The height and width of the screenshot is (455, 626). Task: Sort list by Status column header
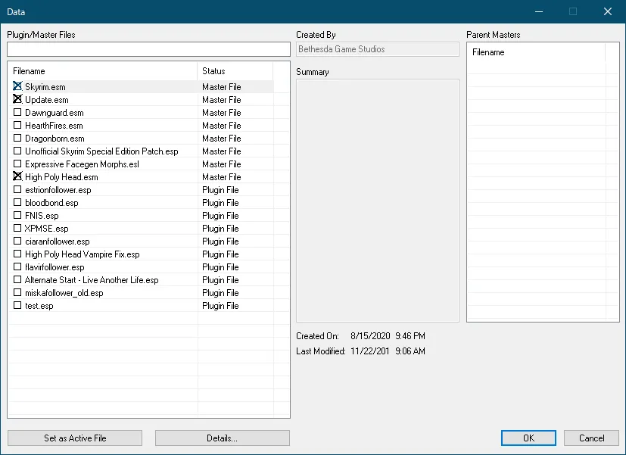point(235,71)
